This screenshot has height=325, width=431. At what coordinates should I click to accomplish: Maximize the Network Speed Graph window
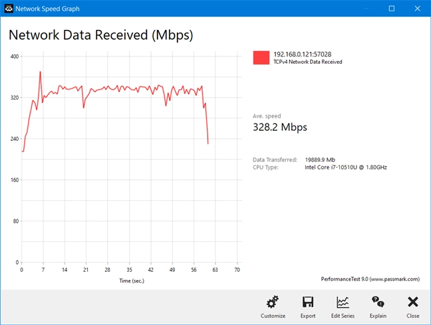pos(392,9)
